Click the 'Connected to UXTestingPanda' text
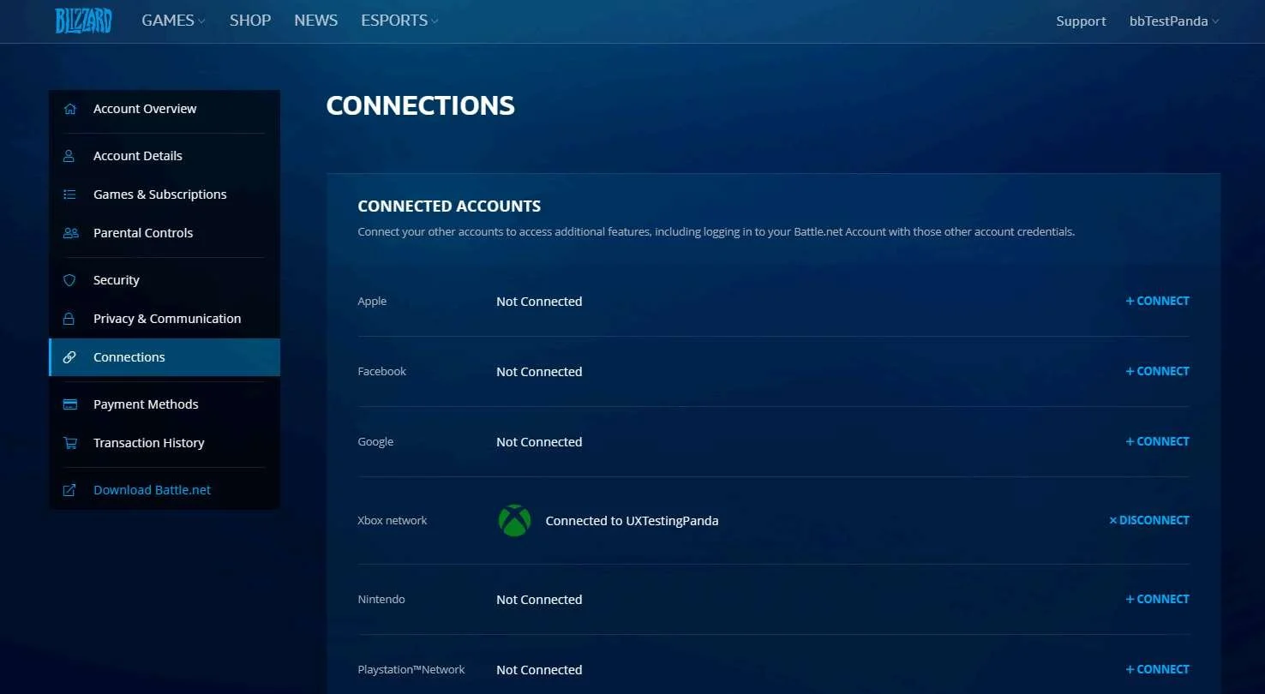This screenshot has height=694, width=1265. 632,521
